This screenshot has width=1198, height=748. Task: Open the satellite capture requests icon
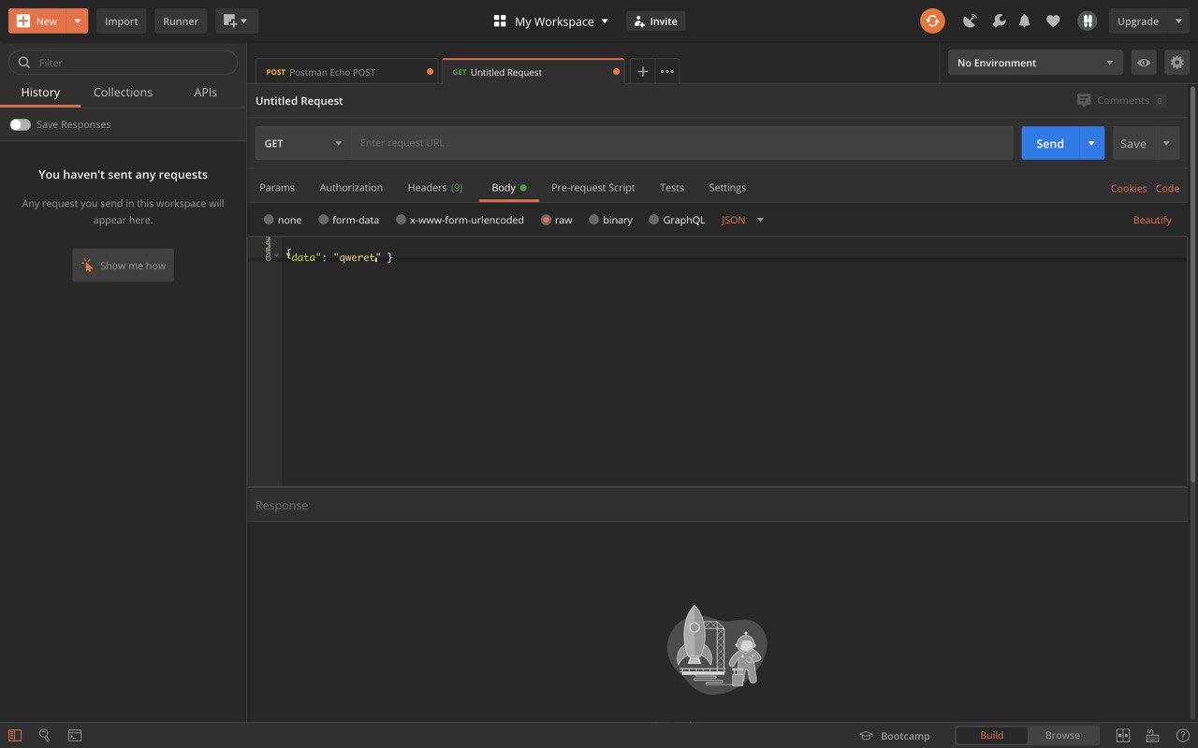970,21
